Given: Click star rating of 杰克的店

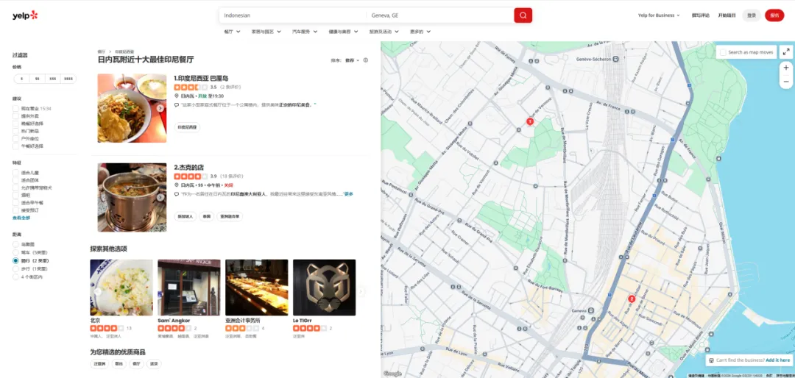Looking at the screenshot, I should click(191, 176).
